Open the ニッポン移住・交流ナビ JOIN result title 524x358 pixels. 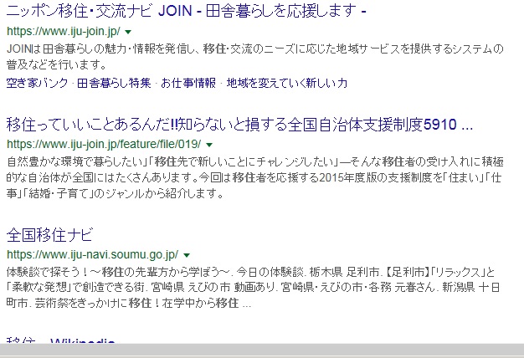tap(187, 11)
